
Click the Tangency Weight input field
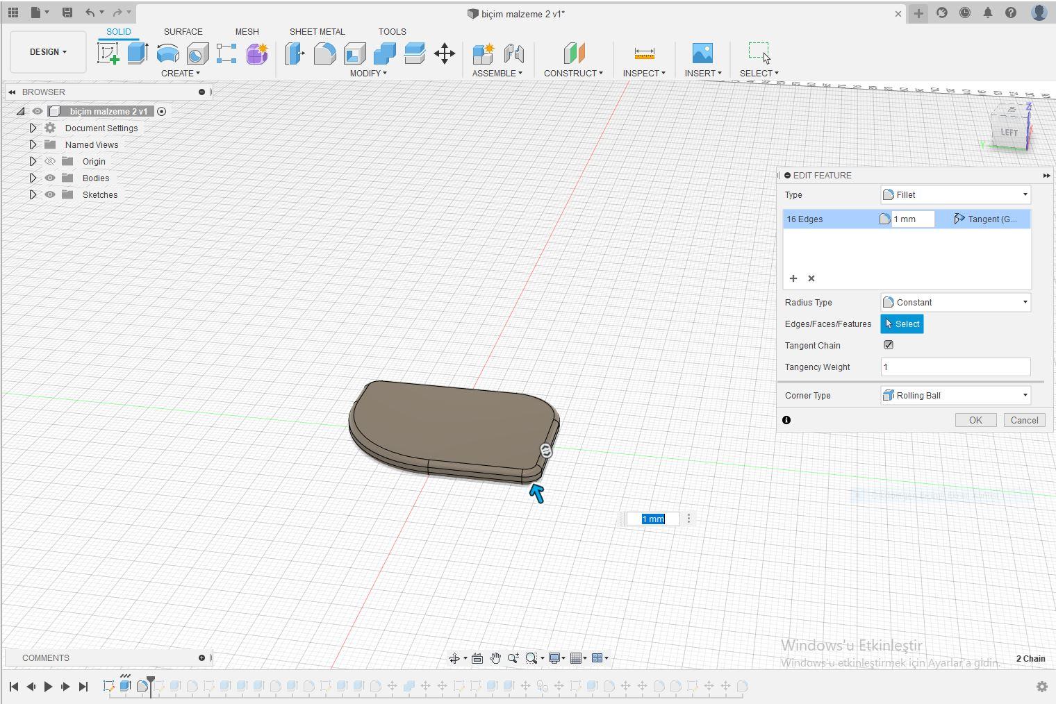pos(955,367)
